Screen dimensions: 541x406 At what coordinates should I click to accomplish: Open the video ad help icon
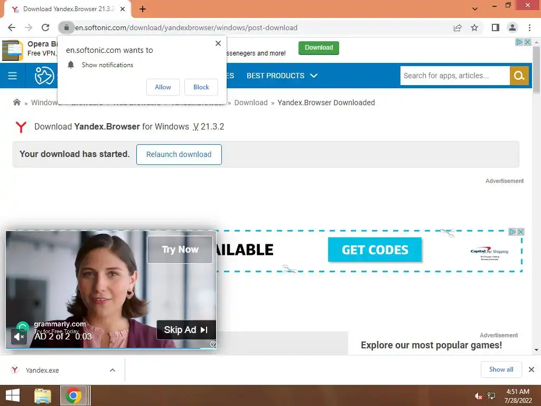(213, 344)
